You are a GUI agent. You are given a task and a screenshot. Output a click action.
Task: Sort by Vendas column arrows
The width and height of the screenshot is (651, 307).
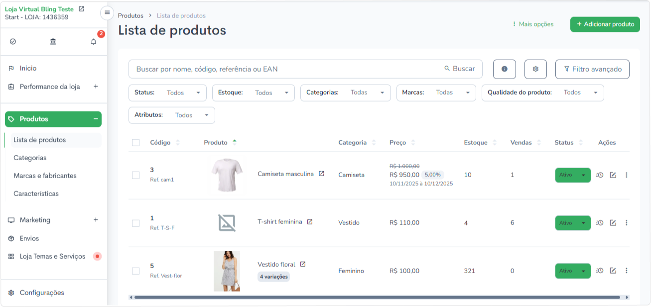point(539,143)
